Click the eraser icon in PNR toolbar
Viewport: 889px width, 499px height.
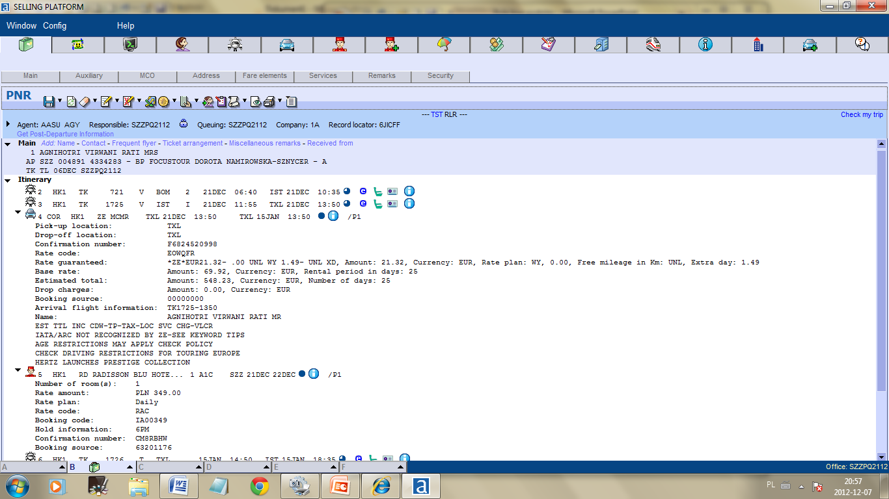(84, 101)
